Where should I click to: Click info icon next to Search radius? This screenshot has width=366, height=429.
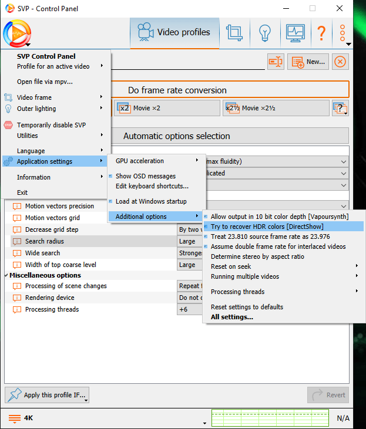[17, 242]
